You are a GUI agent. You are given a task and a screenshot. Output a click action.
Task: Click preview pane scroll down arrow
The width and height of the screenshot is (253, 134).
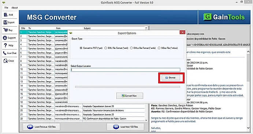[x=248, y=128]
